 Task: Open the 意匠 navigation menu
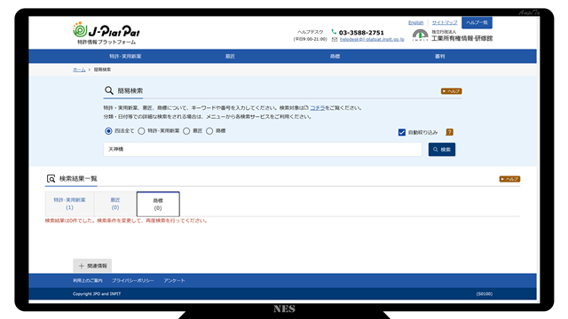(230, 57)
